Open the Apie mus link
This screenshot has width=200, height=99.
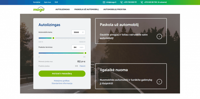tap(47, 2)
